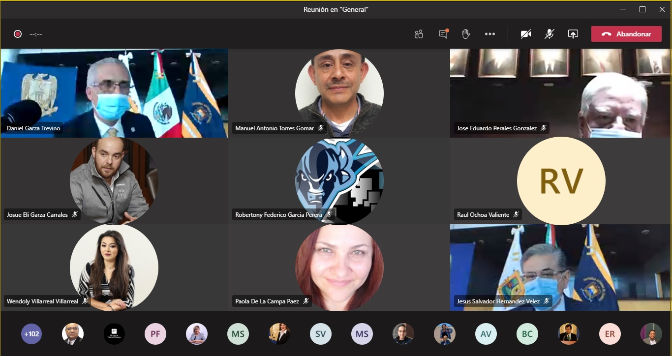The width and height of the screenshot is (672, 356).
Task: Raise your hand in the meeting
Action: pyautogui.click(x=466, y=34)
